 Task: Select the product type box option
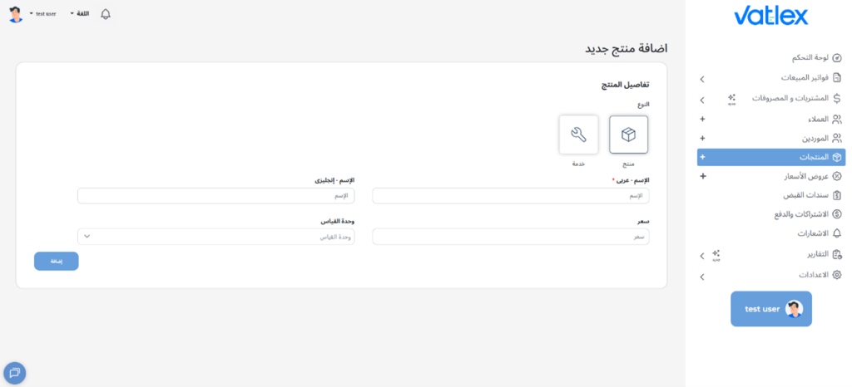pyautogui.click(x=628, y=135)
